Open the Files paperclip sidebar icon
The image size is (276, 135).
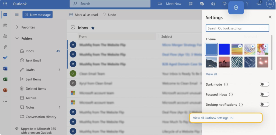pyautogui.click(x=5, y=47)
